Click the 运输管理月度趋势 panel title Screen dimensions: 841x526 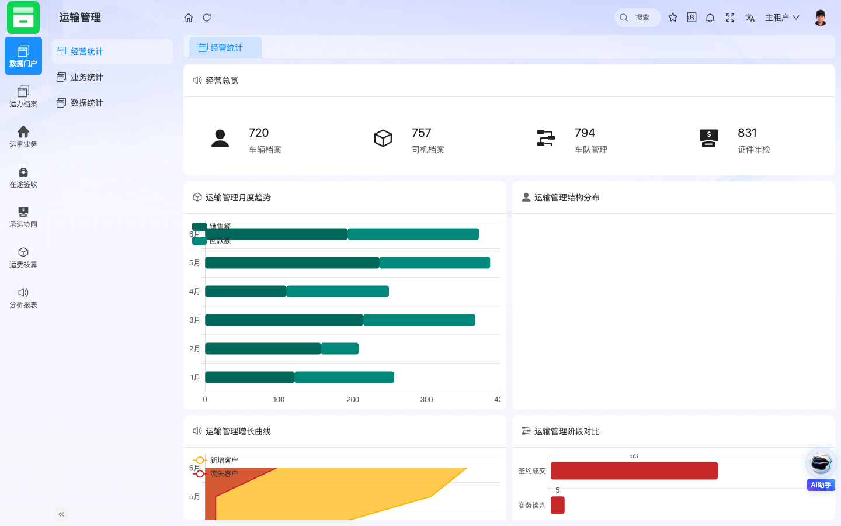[238, 198]
